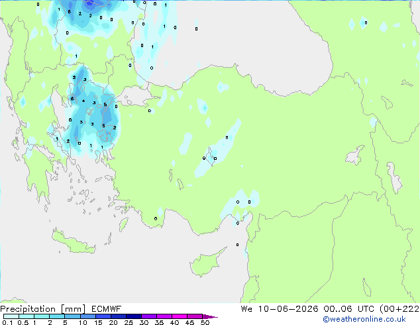Click the '50' legend scale number

pyautogui.click(x=205, y=322)
